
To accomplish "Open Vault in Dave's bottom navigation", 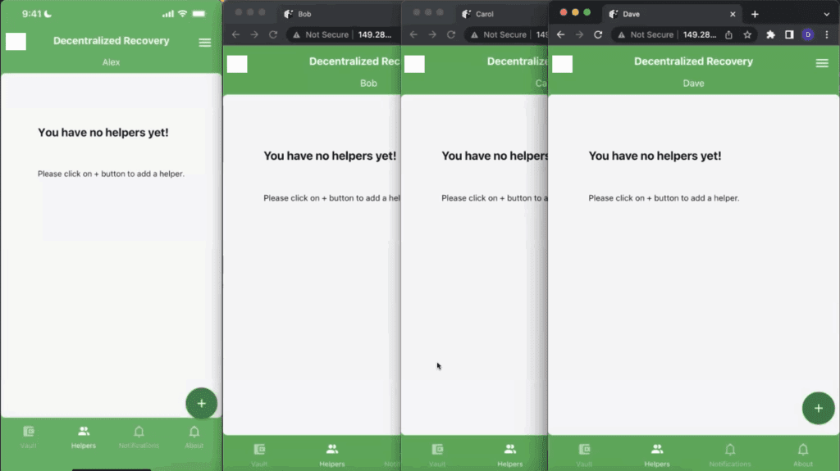I will pyautogui.click(x=584, y=453).
